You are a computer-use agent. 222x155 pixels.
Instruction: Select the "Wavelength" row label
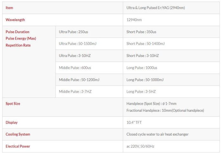(15, 20)
